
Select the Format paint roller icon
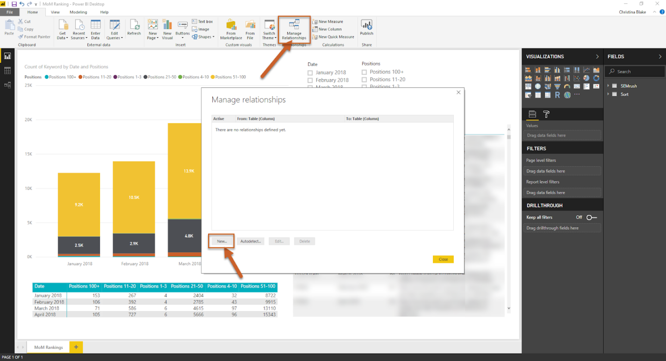point(546,114)
